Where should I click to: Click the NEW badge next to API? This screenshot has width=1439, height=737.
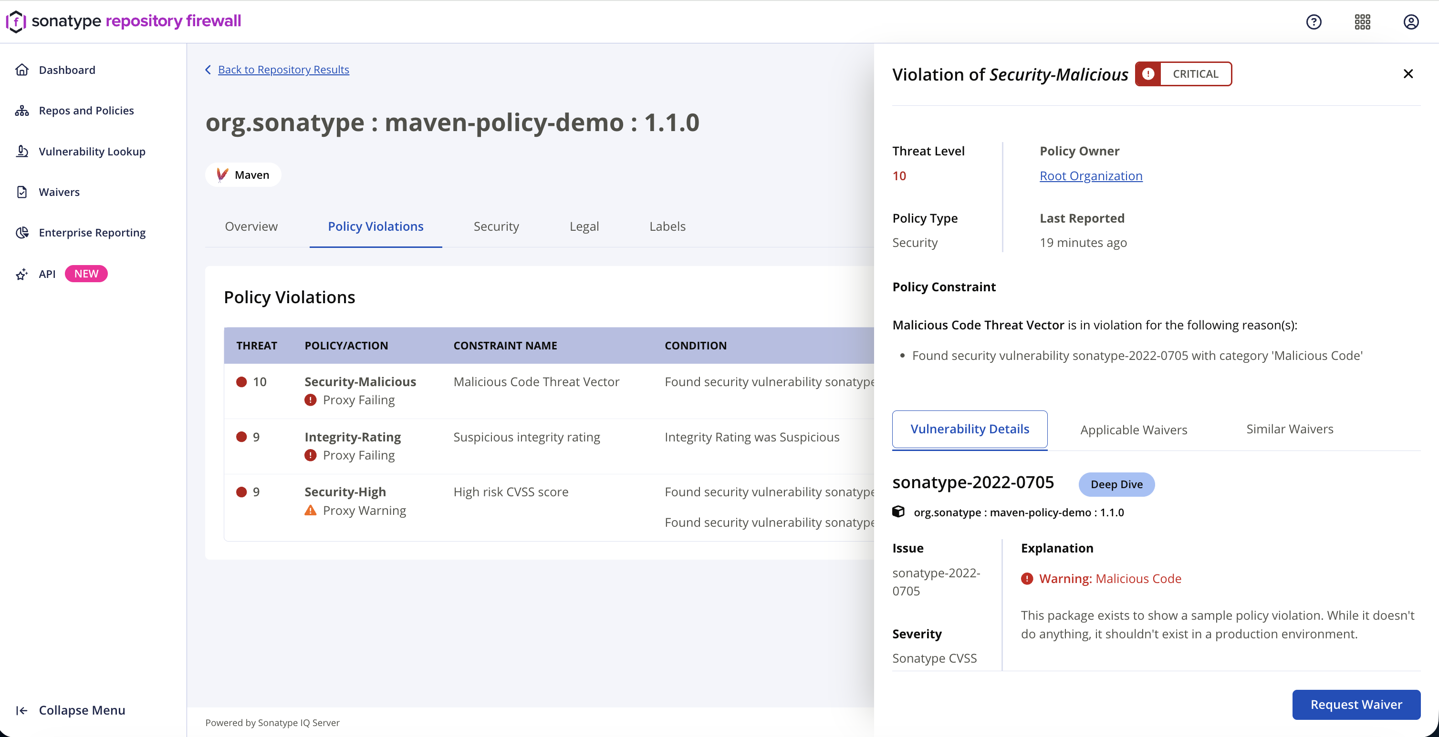pos(86,274)
